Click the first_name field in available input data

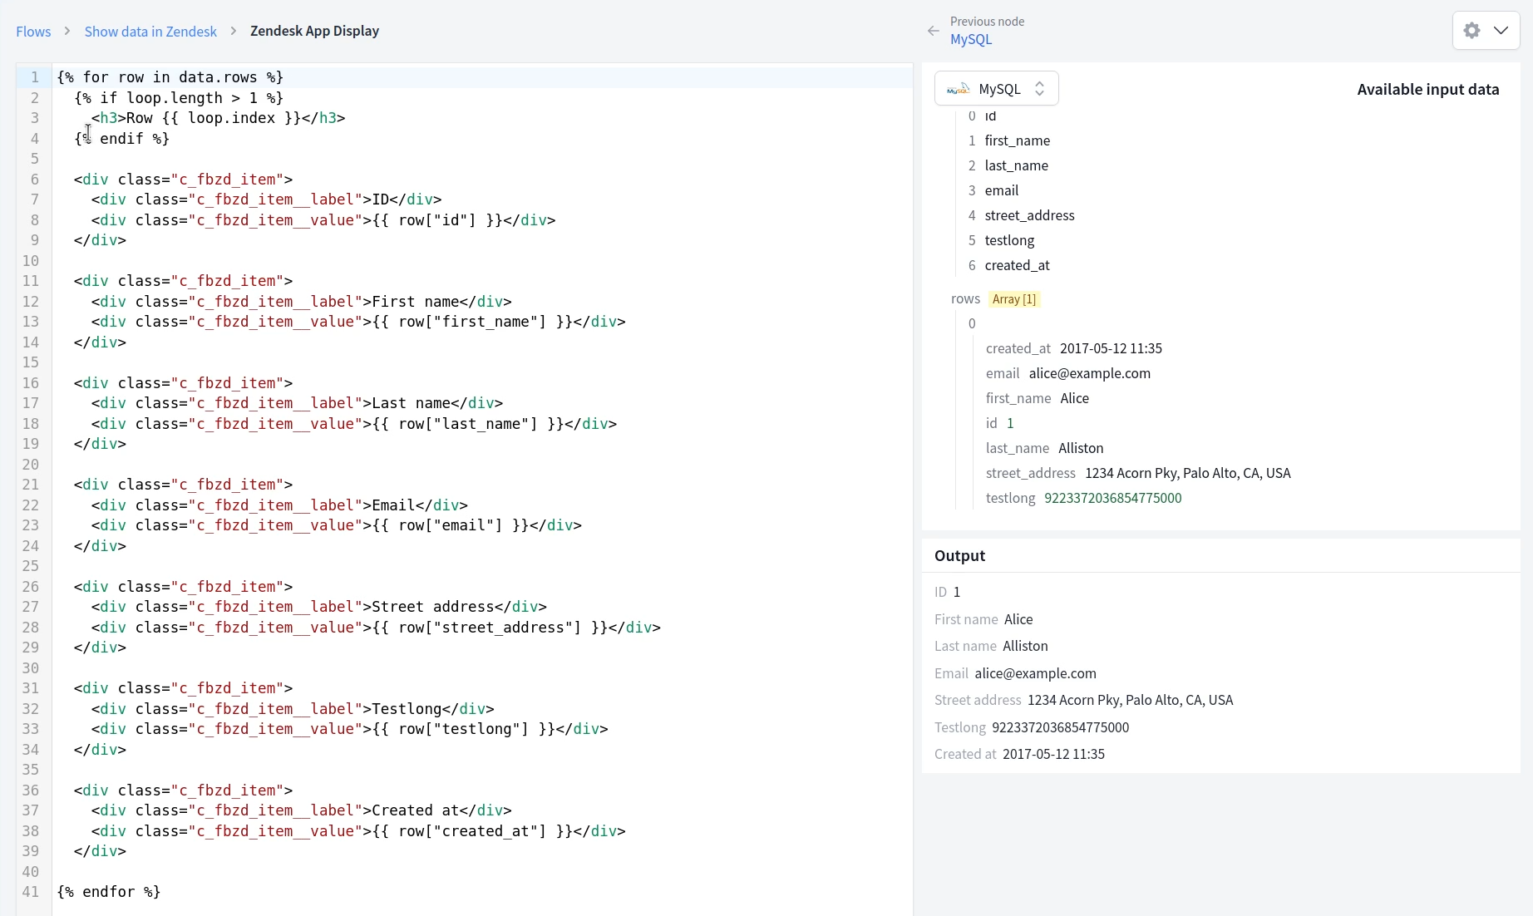(1017, 140)
